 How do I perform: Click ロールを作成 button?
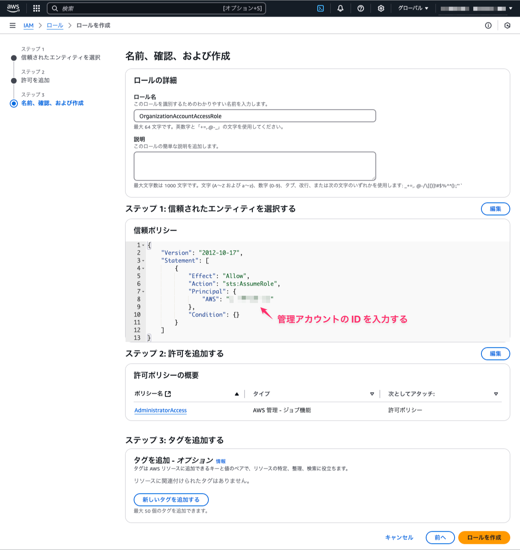484,537
